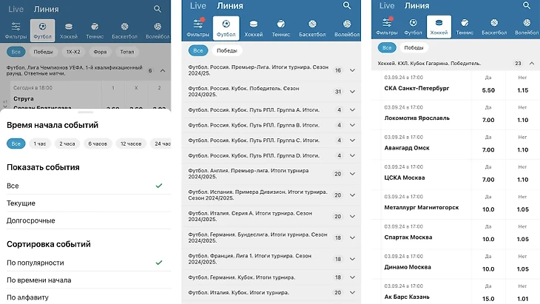
Task: Switch to Live tab in left screen
Action: (x=16, y=10)
